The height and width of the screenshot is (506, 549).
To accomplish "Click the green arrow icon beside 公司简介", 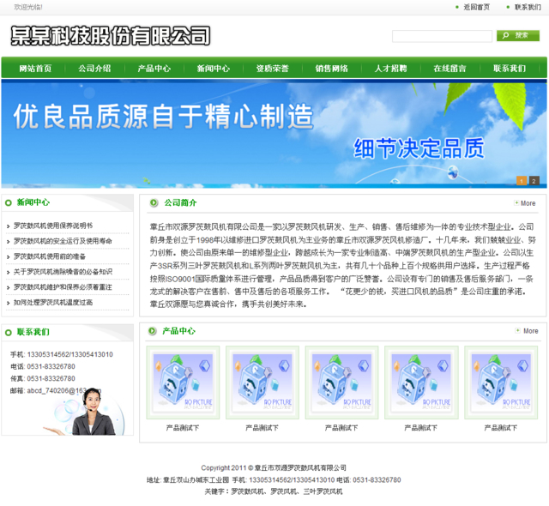I will pos(154,203).
